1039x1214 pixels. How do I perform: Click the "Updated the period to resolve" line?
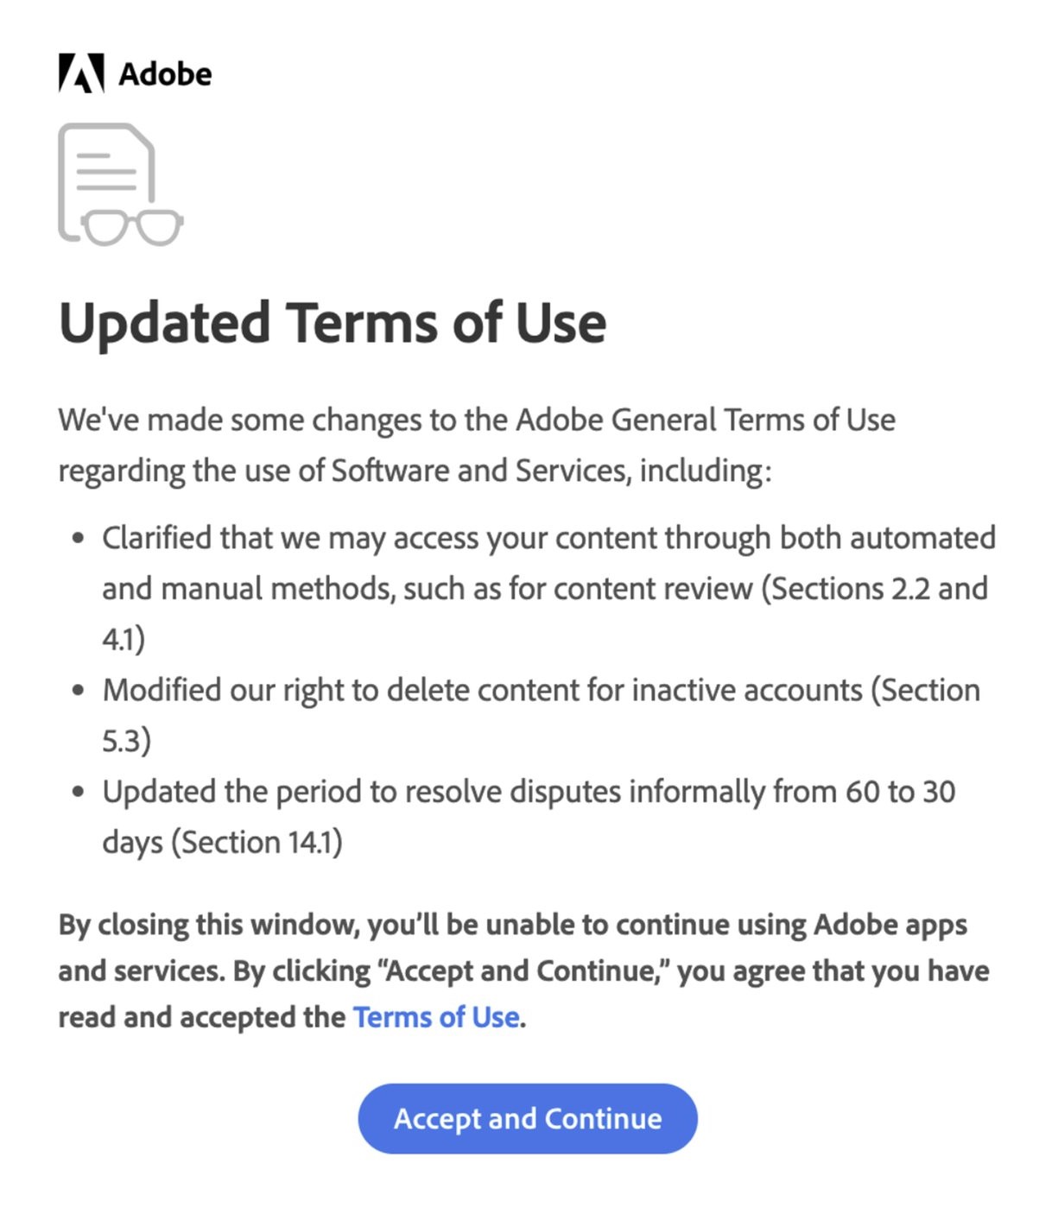pos(529,792)
